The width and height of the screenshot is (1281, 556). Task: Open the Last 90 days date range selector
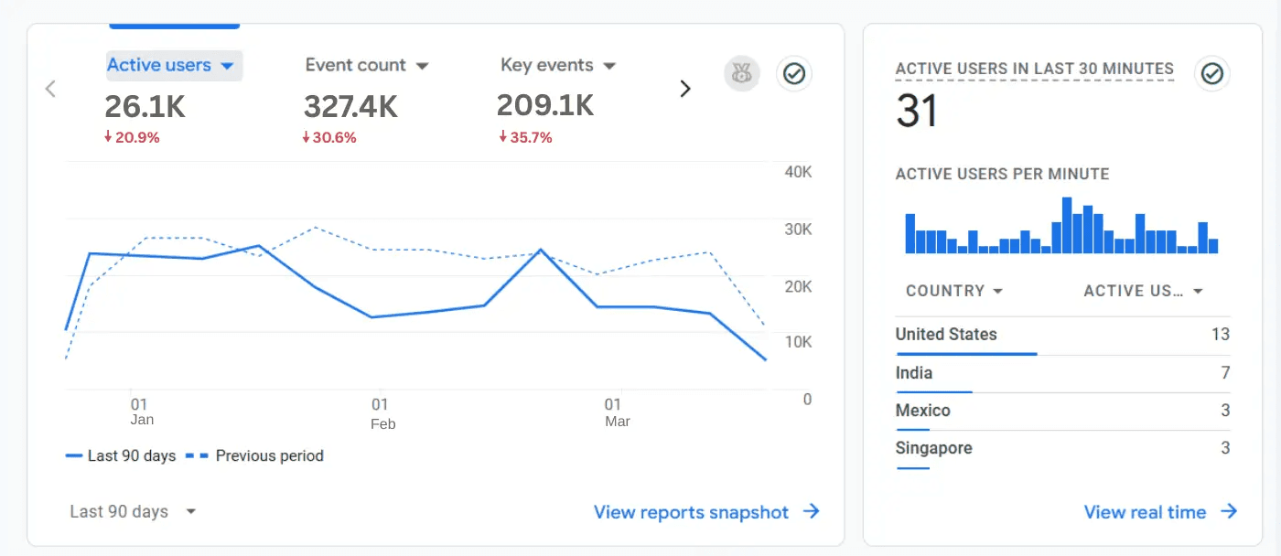click(x=133, y=511)
